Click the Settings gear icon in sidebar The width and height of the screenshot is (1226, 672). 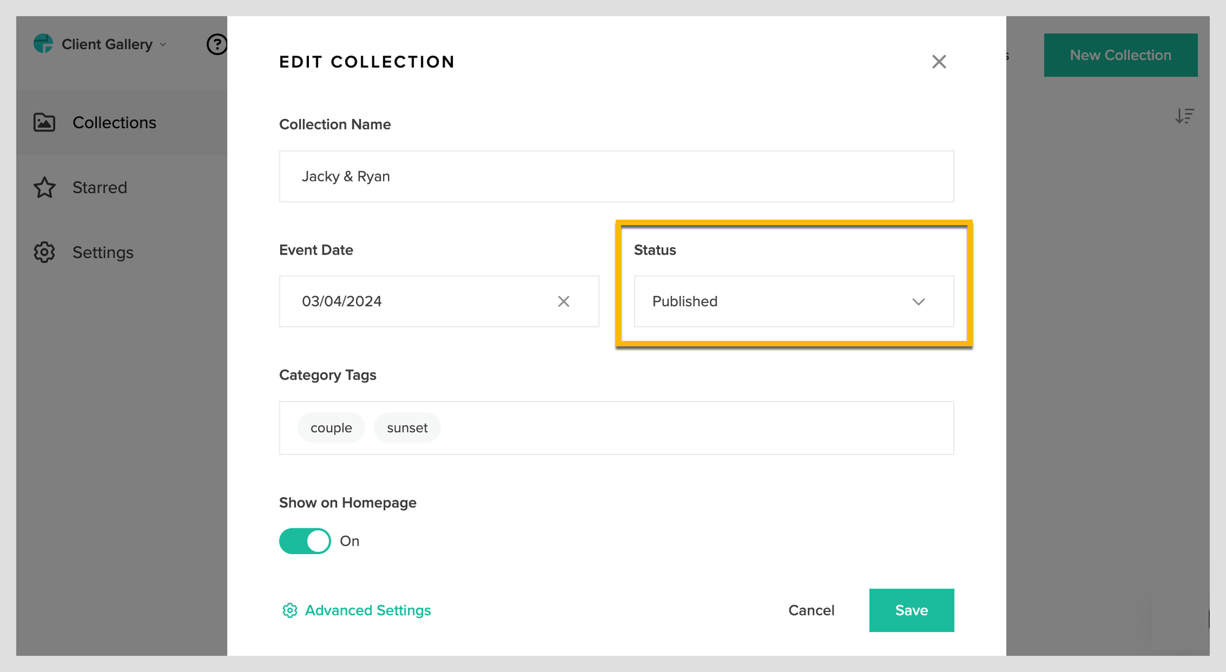[44, 252]
